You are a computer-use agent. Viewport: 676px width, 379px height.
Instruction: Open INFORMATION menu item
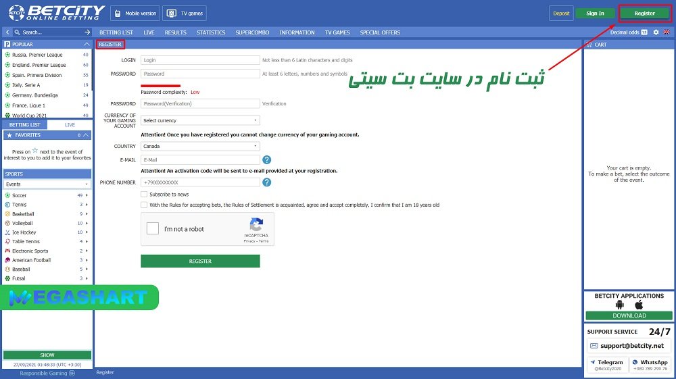pyautogui.click(x=297, y=32)
